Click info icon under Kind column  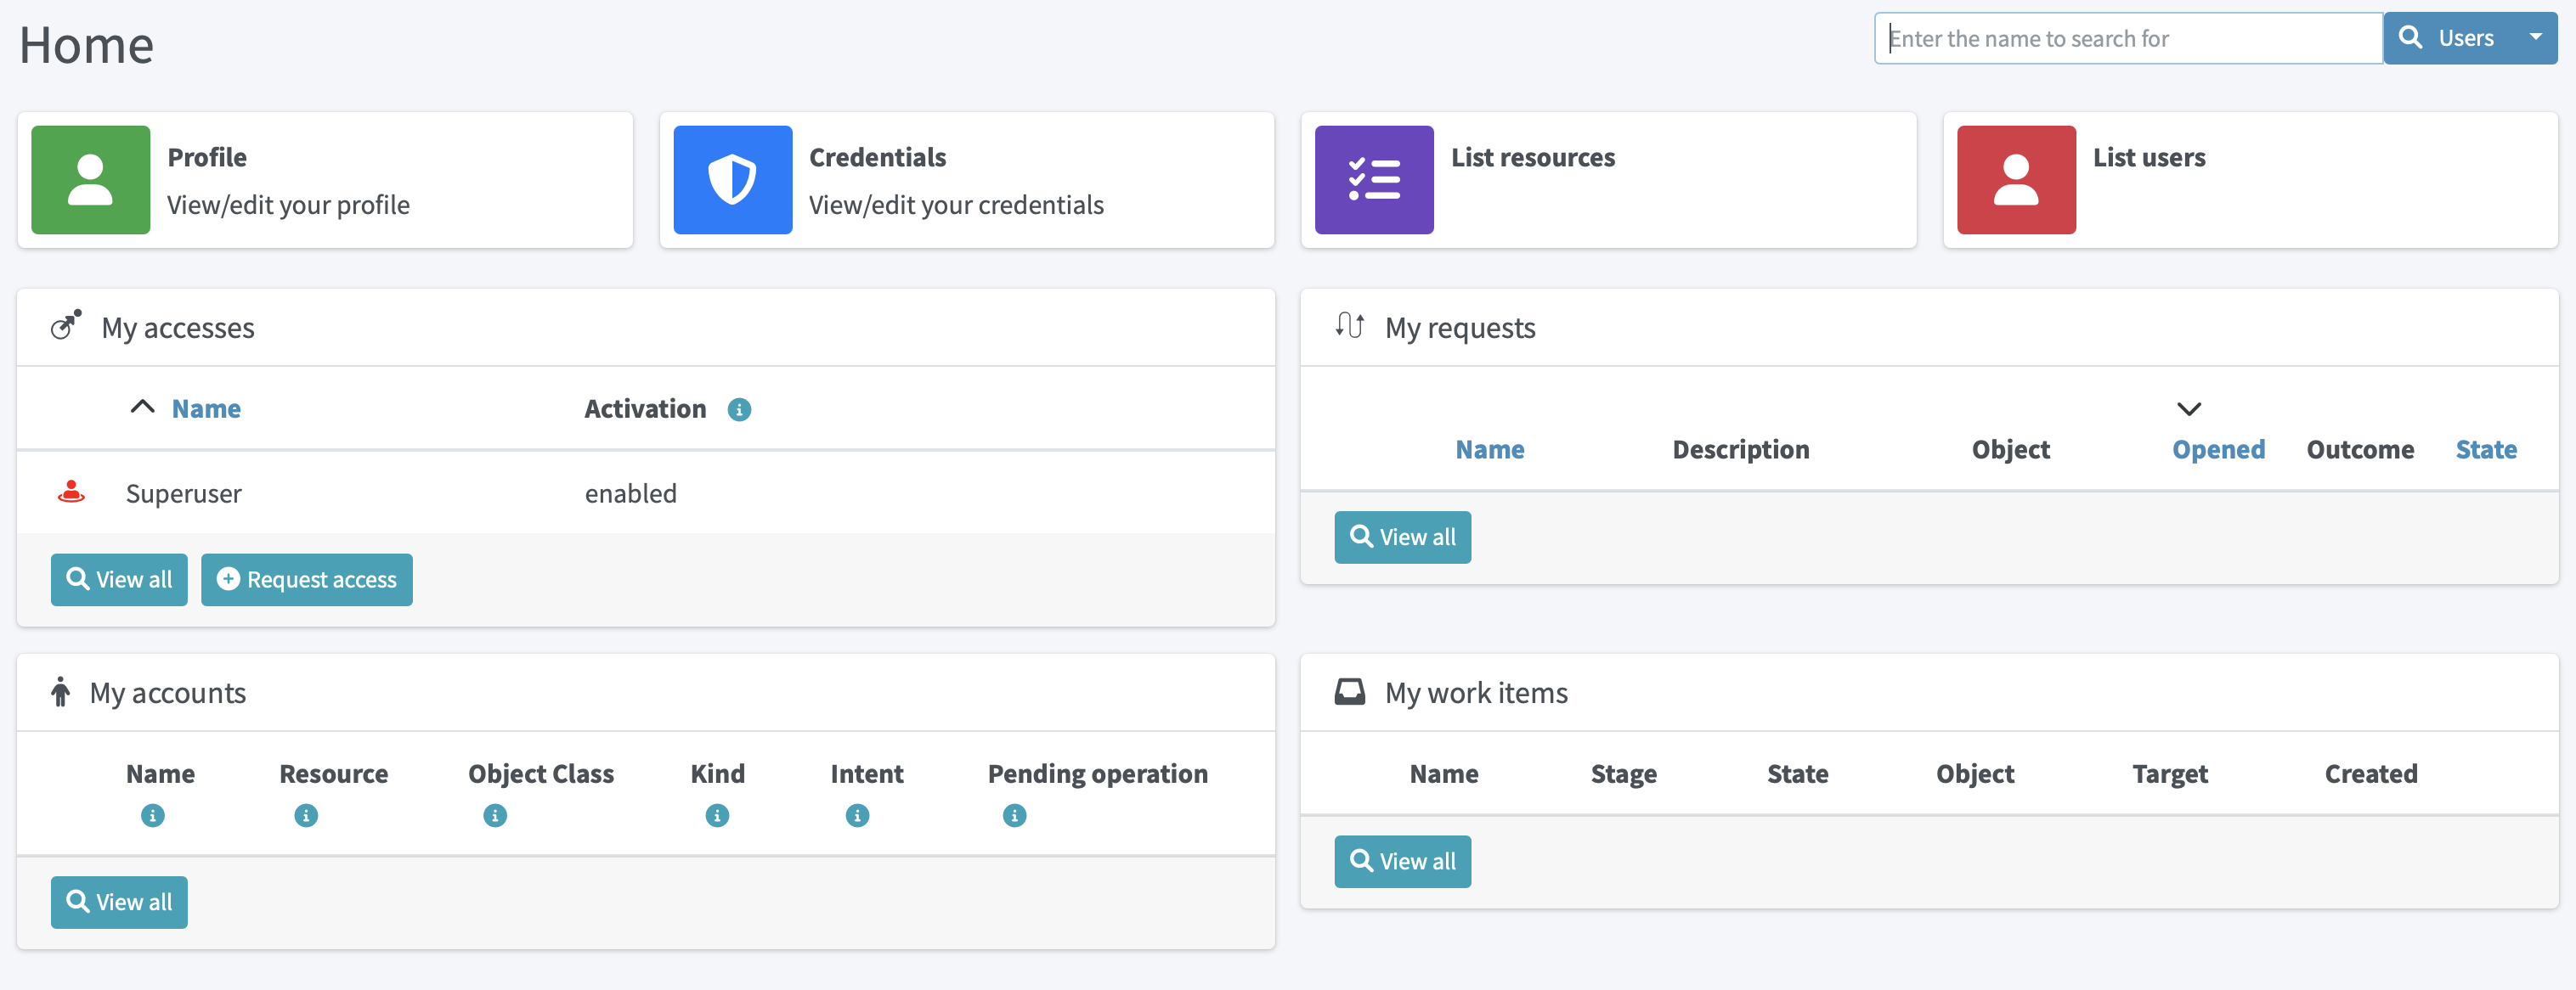pos(717,815)
